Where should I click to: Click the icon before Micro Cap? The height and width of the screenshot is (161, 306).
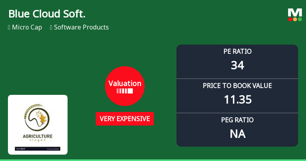point(9,27)
